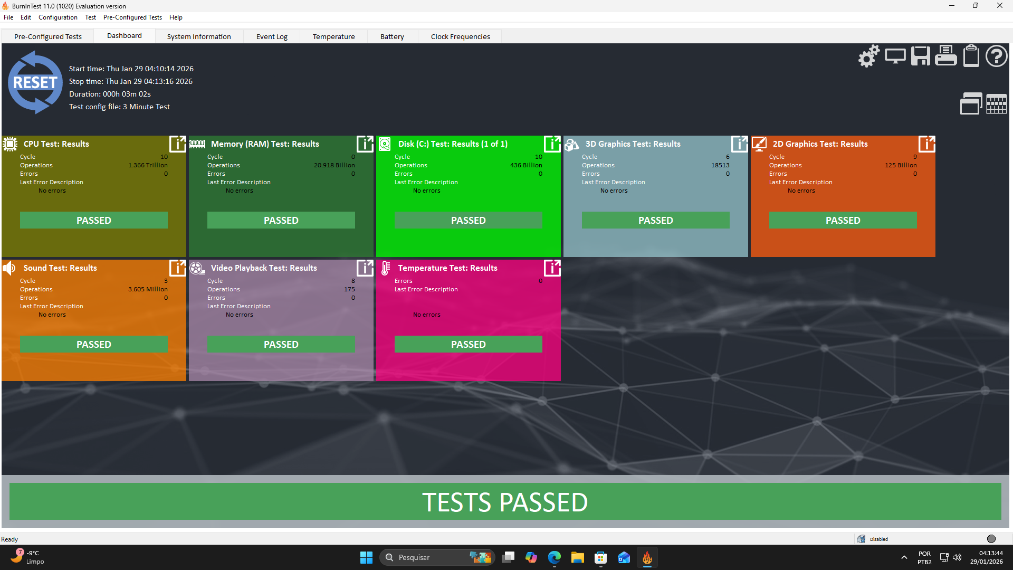Click the RESET circular arrows button
1013x570 pixels.
click(35, 83)
